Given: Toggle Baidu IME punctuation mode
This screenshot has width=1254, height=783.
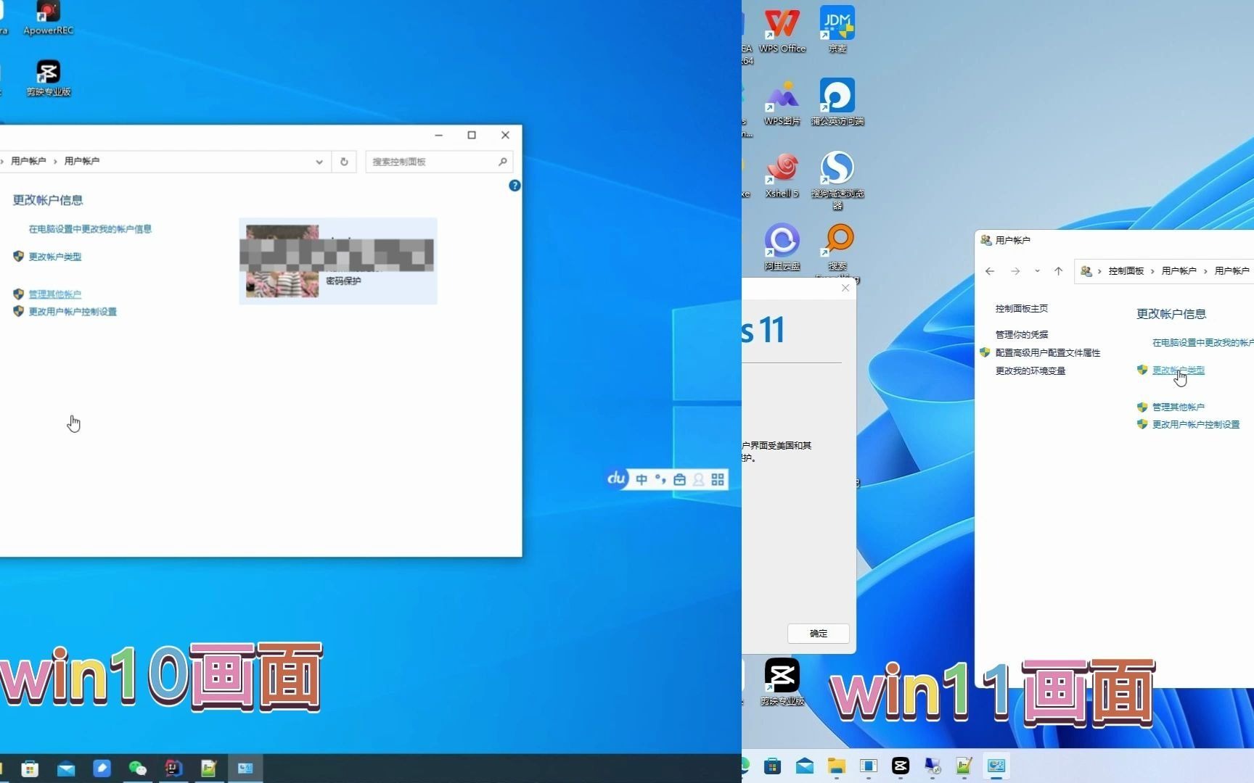Looking at the screenshot, I should (x=660, y=479).
